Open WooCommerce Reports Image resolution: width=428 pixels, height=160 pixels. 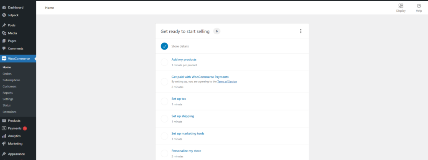pos(8,93)
